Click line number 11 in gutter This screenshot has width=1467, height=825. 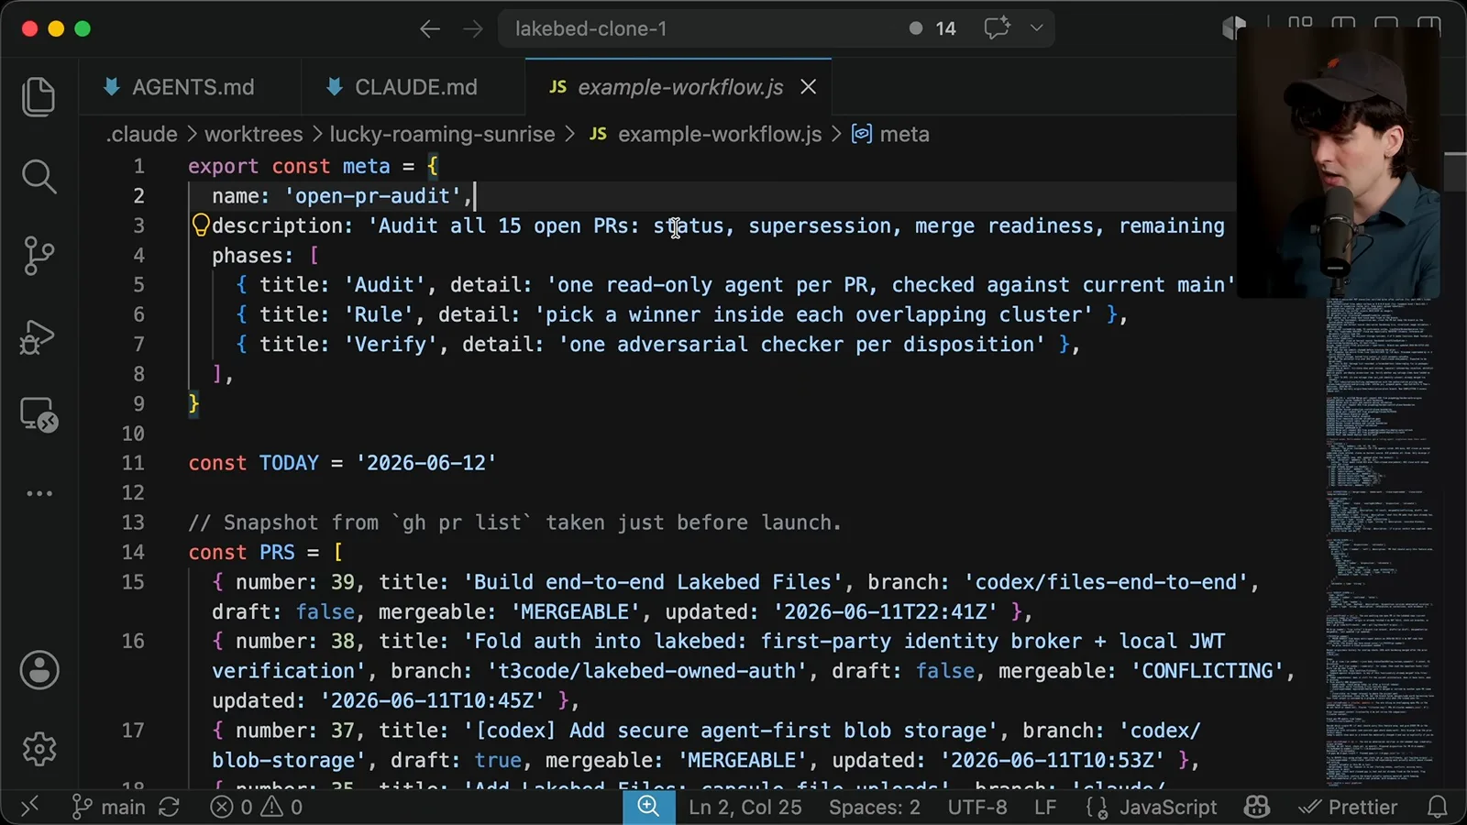pyautogui.click(x=133, y=463)
